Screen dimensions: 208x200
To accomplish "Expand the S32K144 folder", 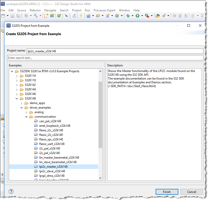I will (x=17, y=90).
